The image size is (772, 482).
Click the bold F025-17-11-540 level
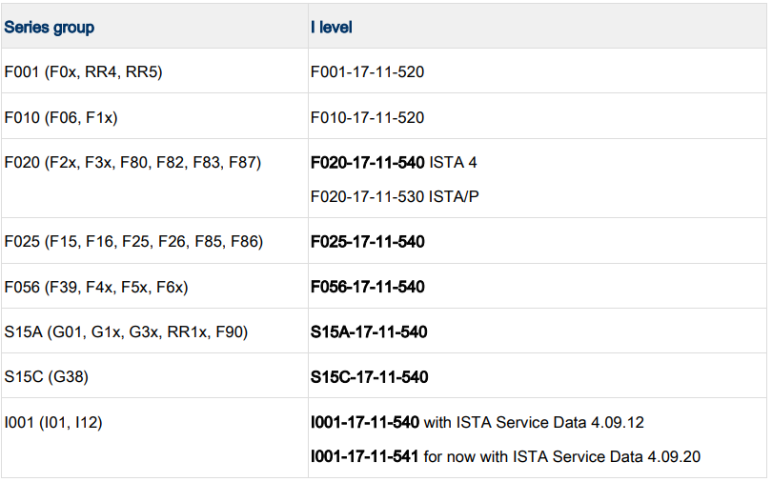(368, 242)
